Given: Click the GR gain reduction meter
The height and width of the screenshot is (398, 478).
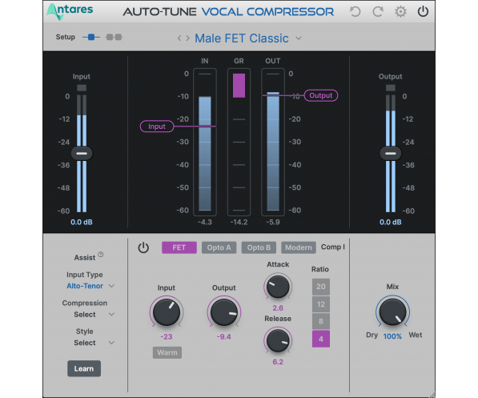Looking at the screenshot, I should pyautogui.click(x=239, y=142).
